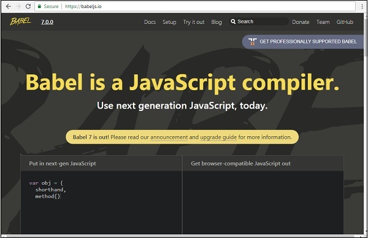This screenshot has width=368, height=238.
Task: Visit the Team page
Action: click(x=323, y=22)
